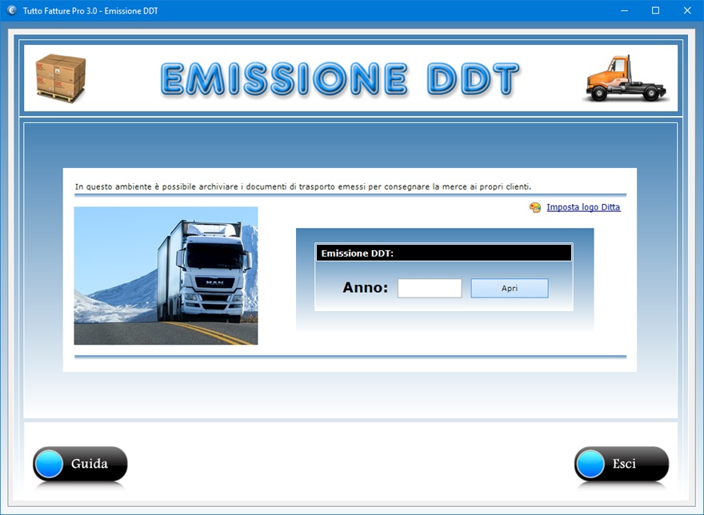The image size is (704, 515).
Task: Click the Anno: label
Action: pos(365,287)
